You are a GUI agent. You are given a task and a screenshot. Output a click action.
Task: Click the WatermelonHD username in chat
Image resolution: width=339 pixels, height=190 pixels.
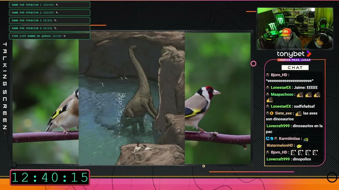point(280,145)
